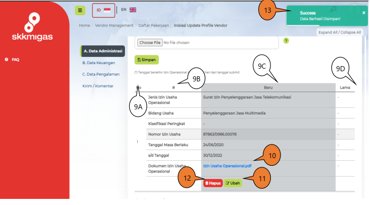Screen dimensions: 370x205
Task: Toggle Expand All / Collapse All
Action: tap(340, 33)
